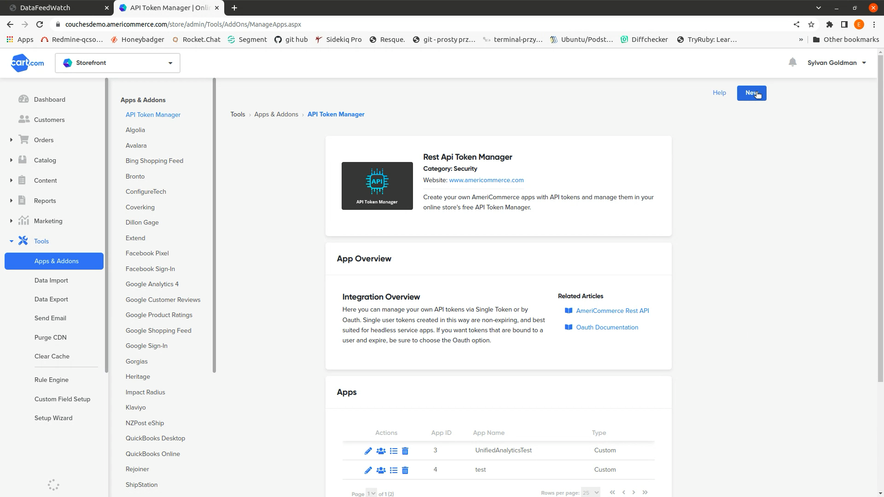This screenshot has height=497, width=884.
Task: Expand the Content sidebar section
Action: click(x=11, y=180)
